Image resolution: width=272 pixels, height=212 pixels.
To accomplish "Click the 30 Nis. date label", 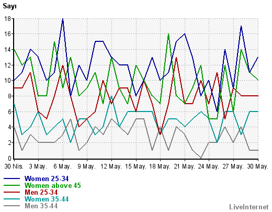I will point(14,166).
